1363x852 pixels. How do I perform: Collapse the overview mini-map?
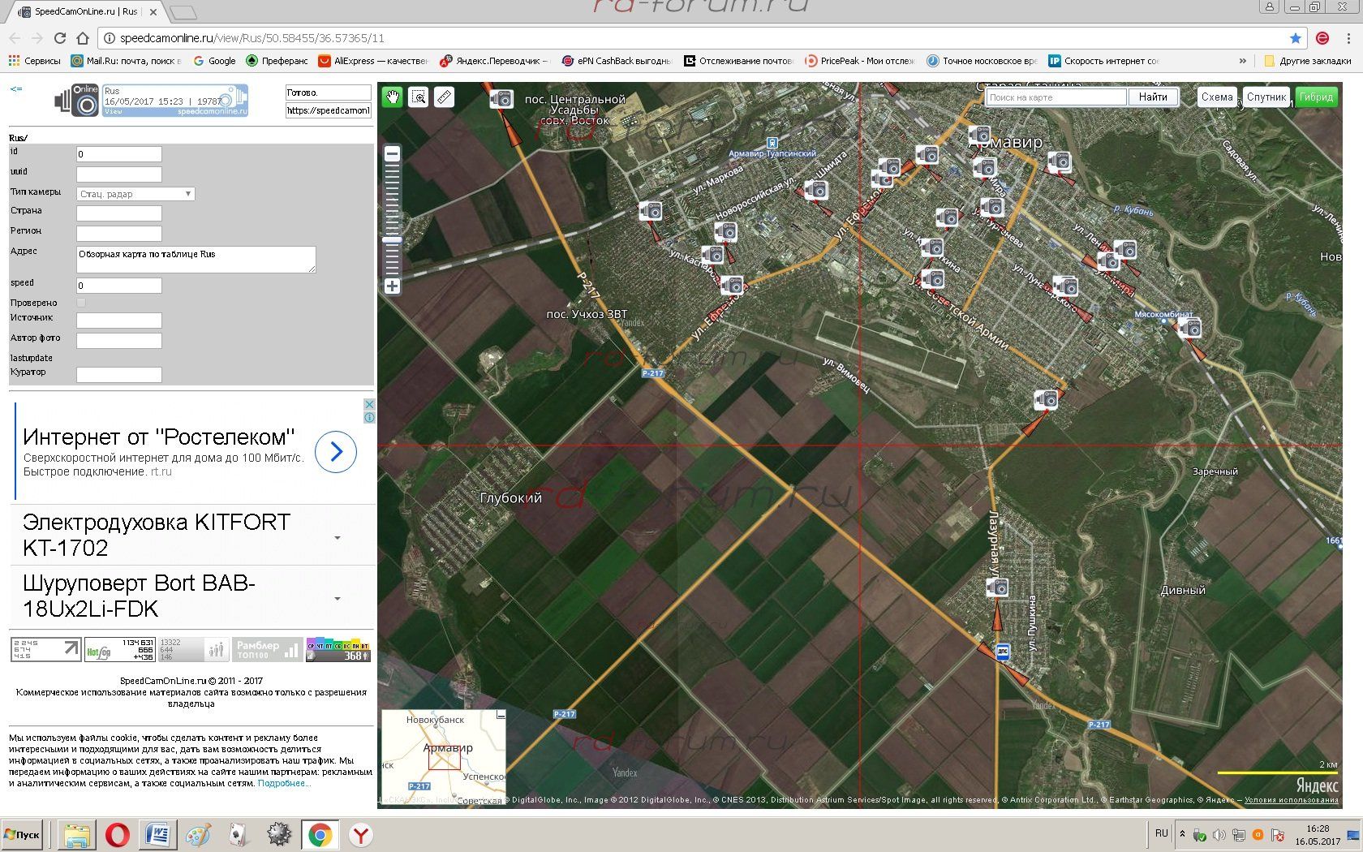click(x=501, y=715)
